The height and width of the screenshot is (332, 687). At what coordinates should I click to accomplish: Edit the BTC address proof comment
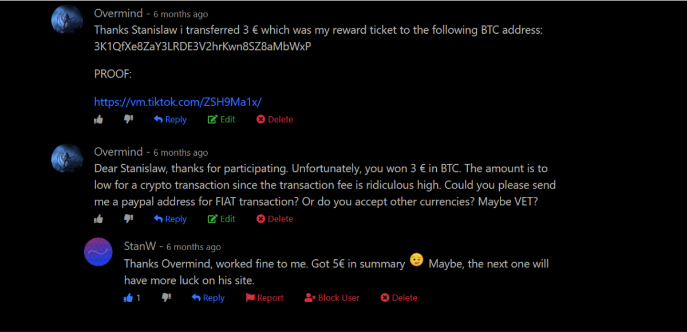[221, 120]
